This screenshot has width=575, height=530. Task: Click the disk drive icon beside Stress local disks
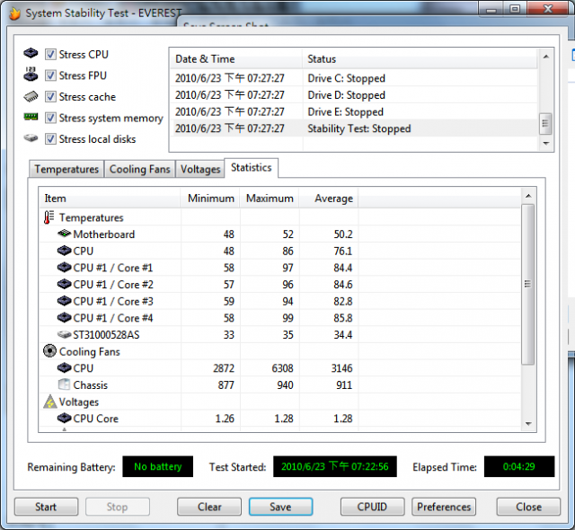click(31, 138)
